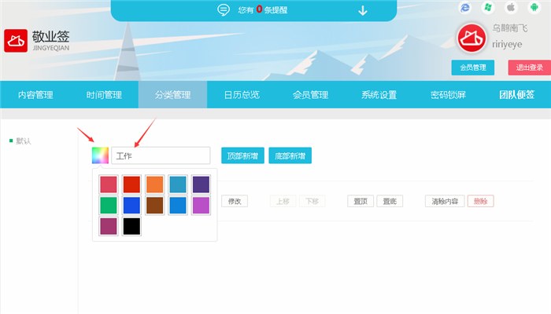Click the 置顶 button
This screenshot has width=551, height=314.
tap(361, 201)
